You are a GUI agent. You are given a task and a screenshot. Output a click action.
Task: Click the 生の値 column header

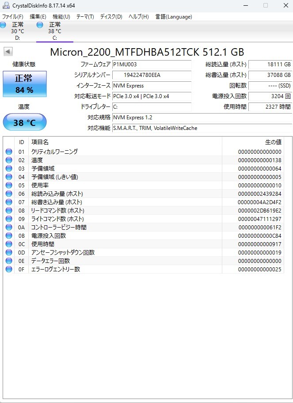tap(253, 142)
